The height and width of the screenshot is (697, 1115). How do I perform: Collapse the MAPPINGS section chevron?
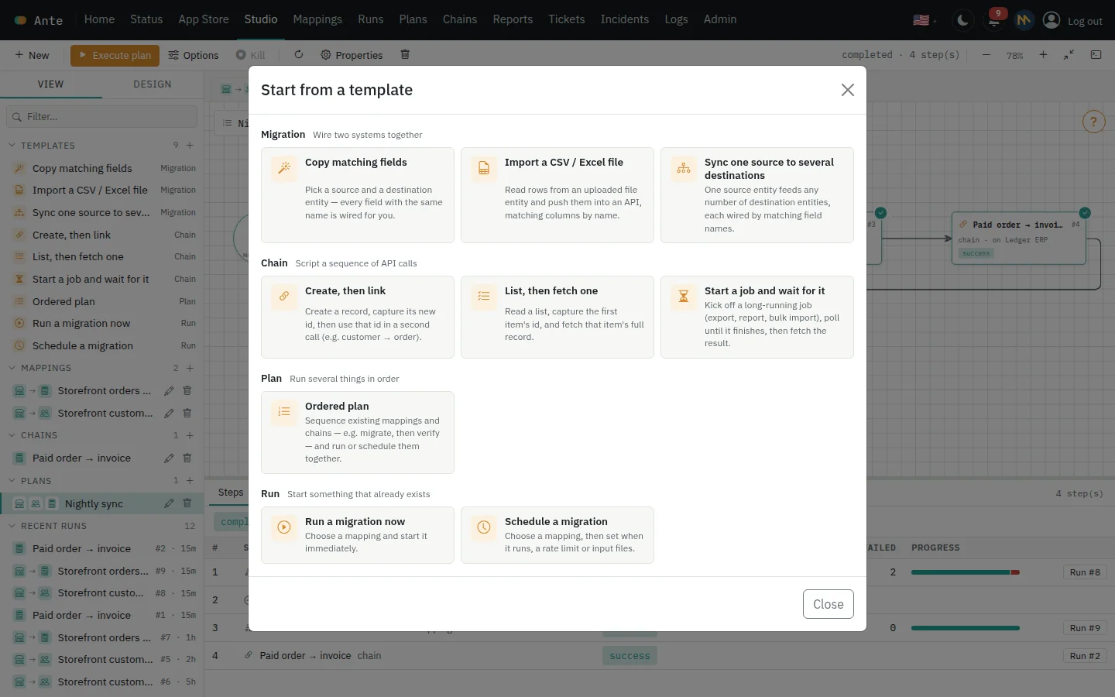coord(12,368)
